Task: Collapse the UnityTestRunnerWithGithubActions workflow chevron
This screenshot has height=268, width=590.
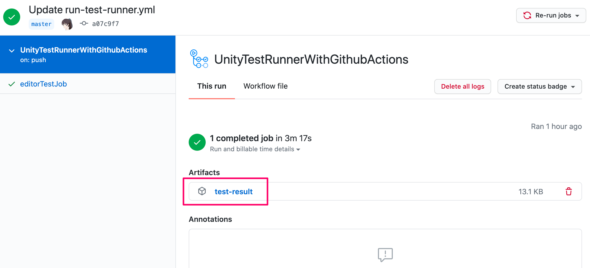Action: 12,51
